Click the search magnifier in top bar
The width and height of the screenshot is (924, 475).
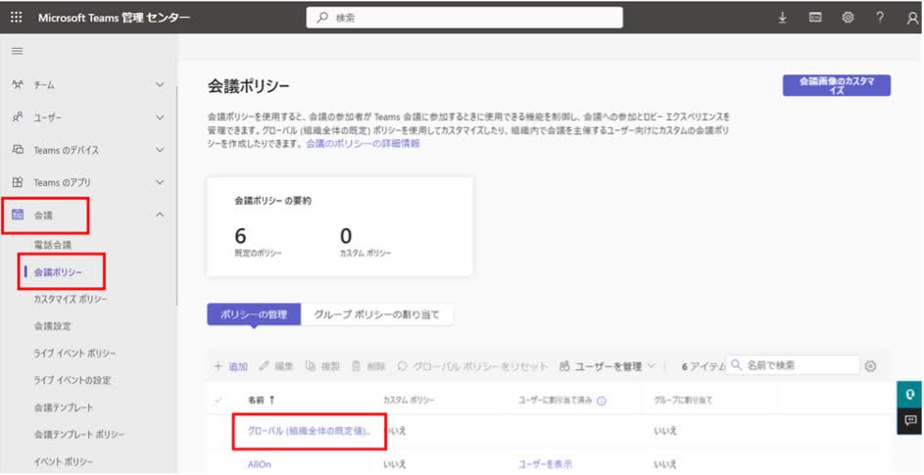(x=321, y=18)
